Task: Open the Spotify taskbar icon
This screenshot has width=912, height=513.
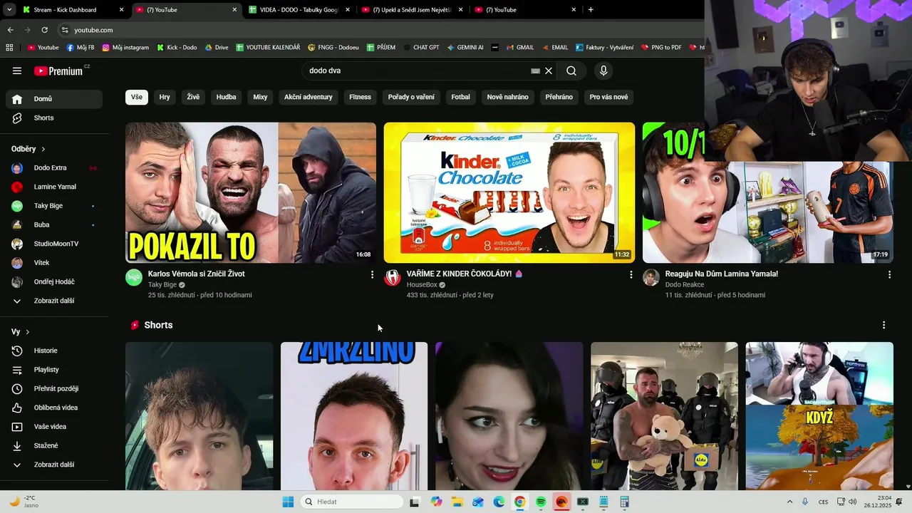Action: tap(541, 502)
